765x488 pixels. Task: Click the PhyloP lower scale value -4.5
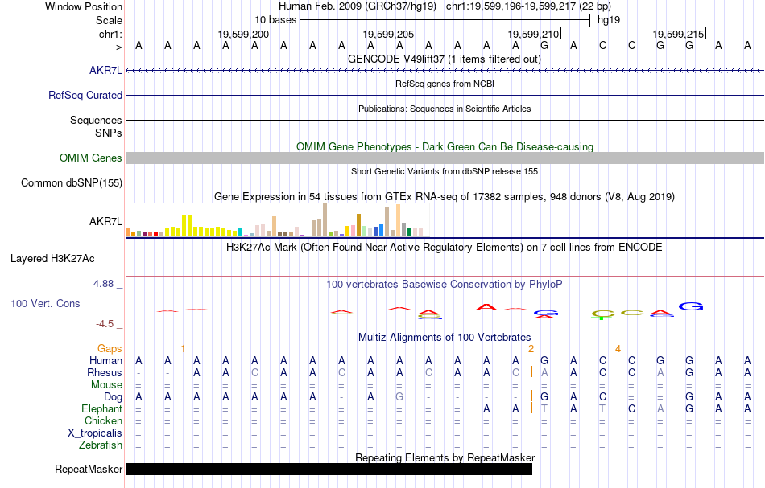click(x=105, y=323)
